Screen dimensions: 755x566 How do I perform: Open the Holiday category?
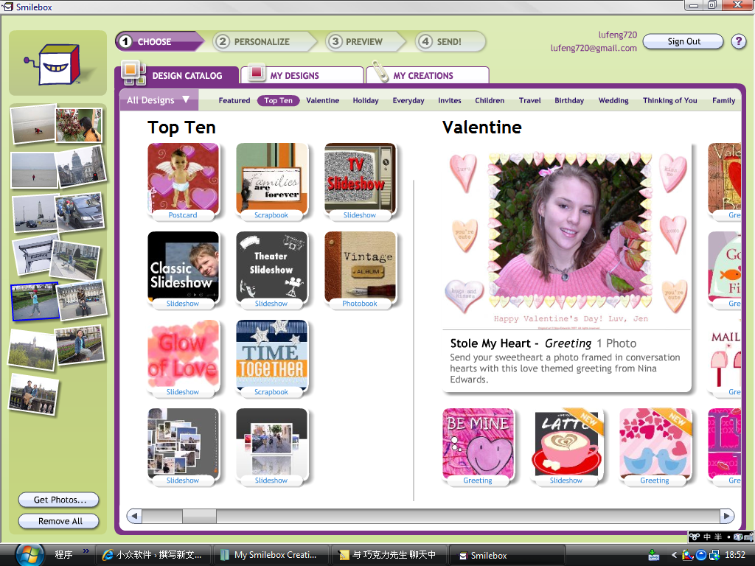coord(366,100)
